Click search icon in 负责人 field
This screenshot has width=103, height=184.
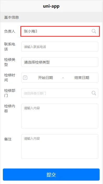point(94,31)
